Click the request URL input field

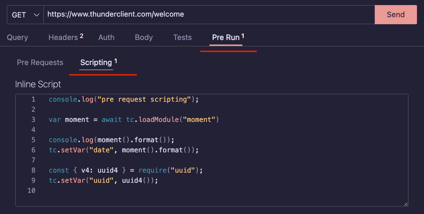(208, 15)
